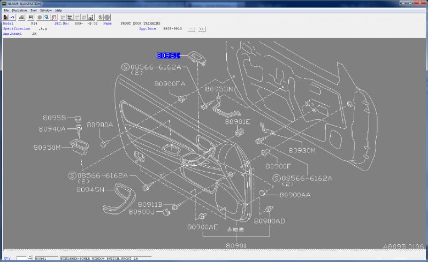Select the highlighted 80961 part callout
Screen dimensions: 428x262
point(168,55)
